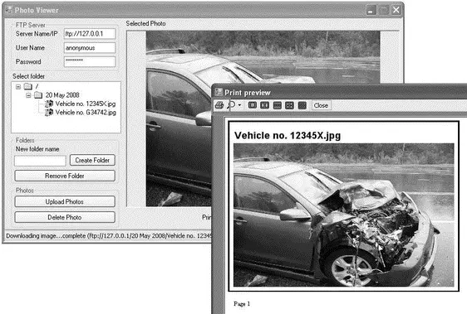Select two pages layout in Print preview
This screenshot has height=314, width=467.
coord(265,105)
